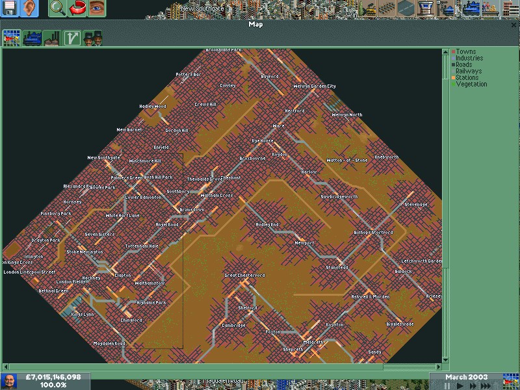This screenshot has width=520, height=390.
Task: Click Biggleswade on the map
Action: (x=400, y=324)
